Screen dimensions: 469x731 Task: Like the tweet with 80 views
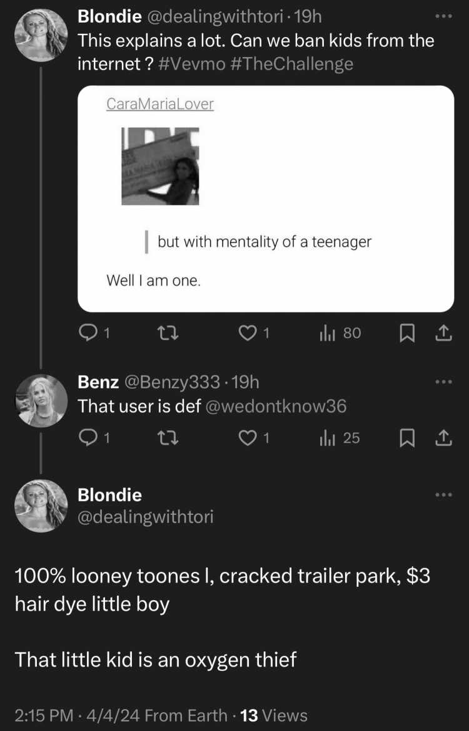(x=254, y=333)
